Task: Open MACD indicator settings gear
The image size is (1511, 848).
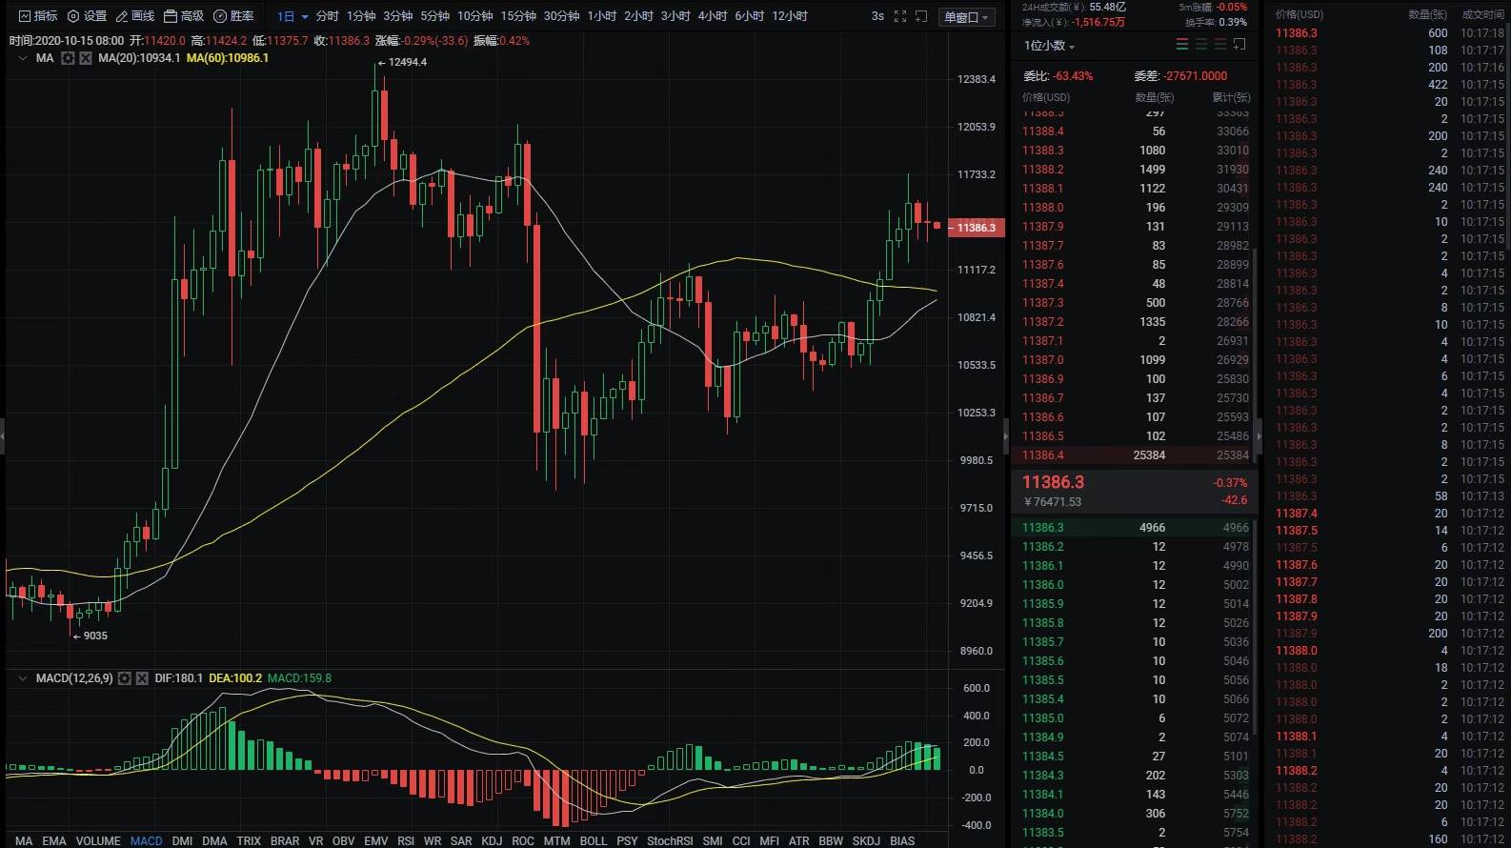Action: 124,678
